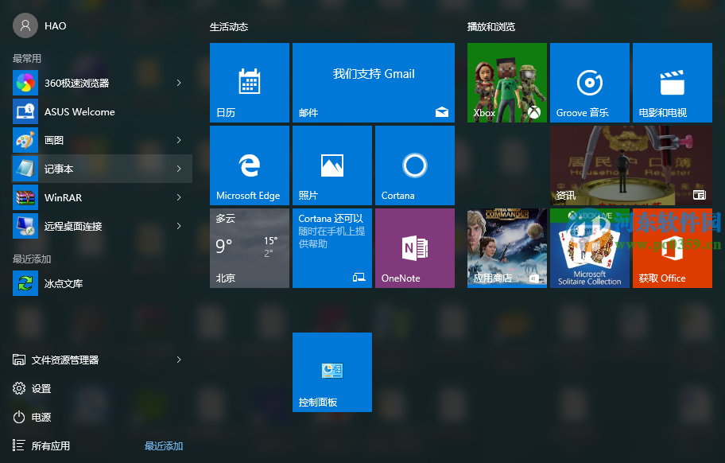725x463 pixels.
Task: Open the 照片 app
Action: pos(331,165)
